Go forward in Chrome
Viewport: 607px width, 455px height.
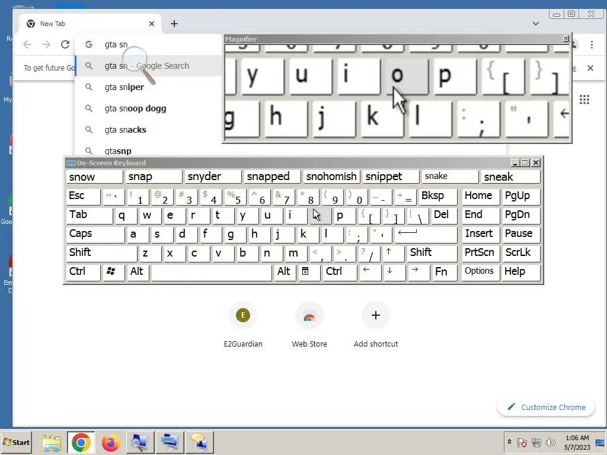[46, 44]
